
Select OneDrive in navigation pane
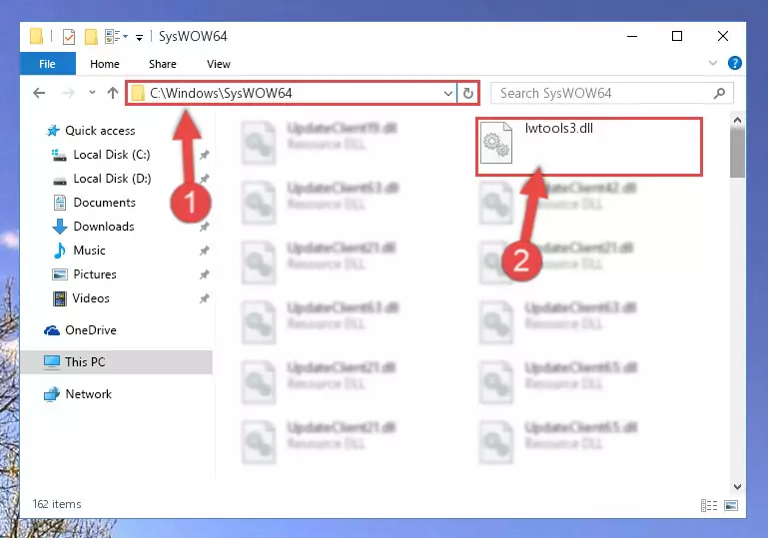coord(91,330)
